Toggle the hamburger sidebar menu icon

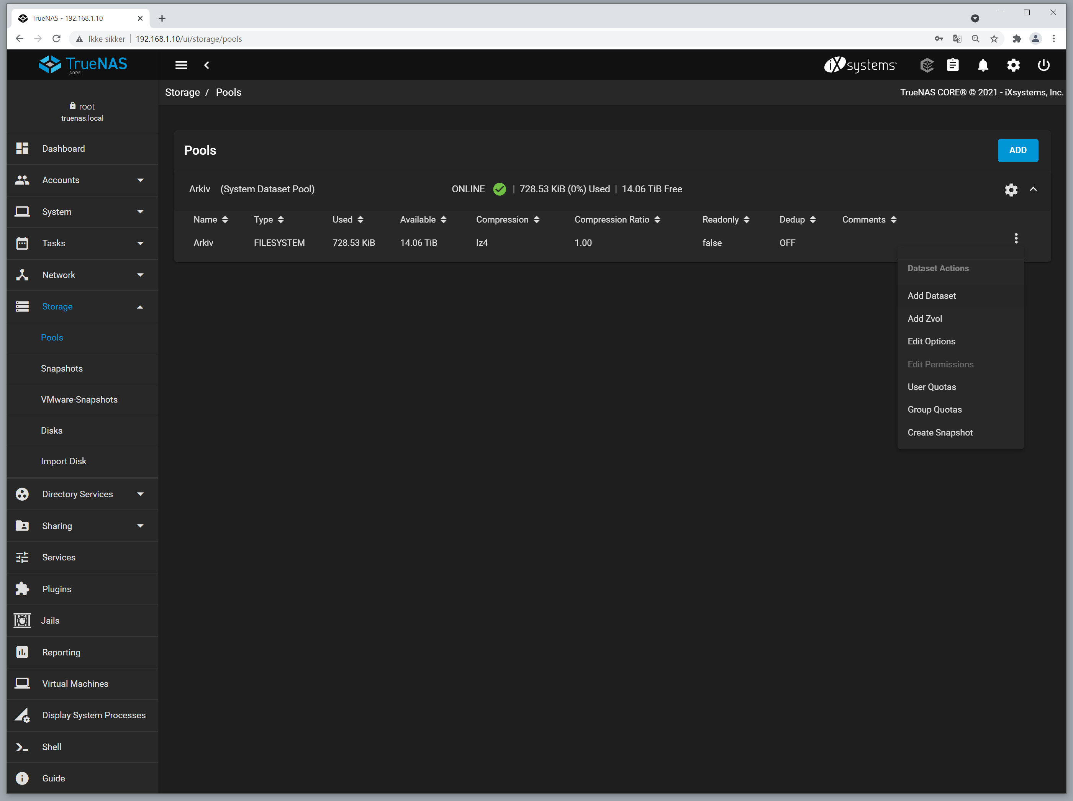click(x=181, y=65)
